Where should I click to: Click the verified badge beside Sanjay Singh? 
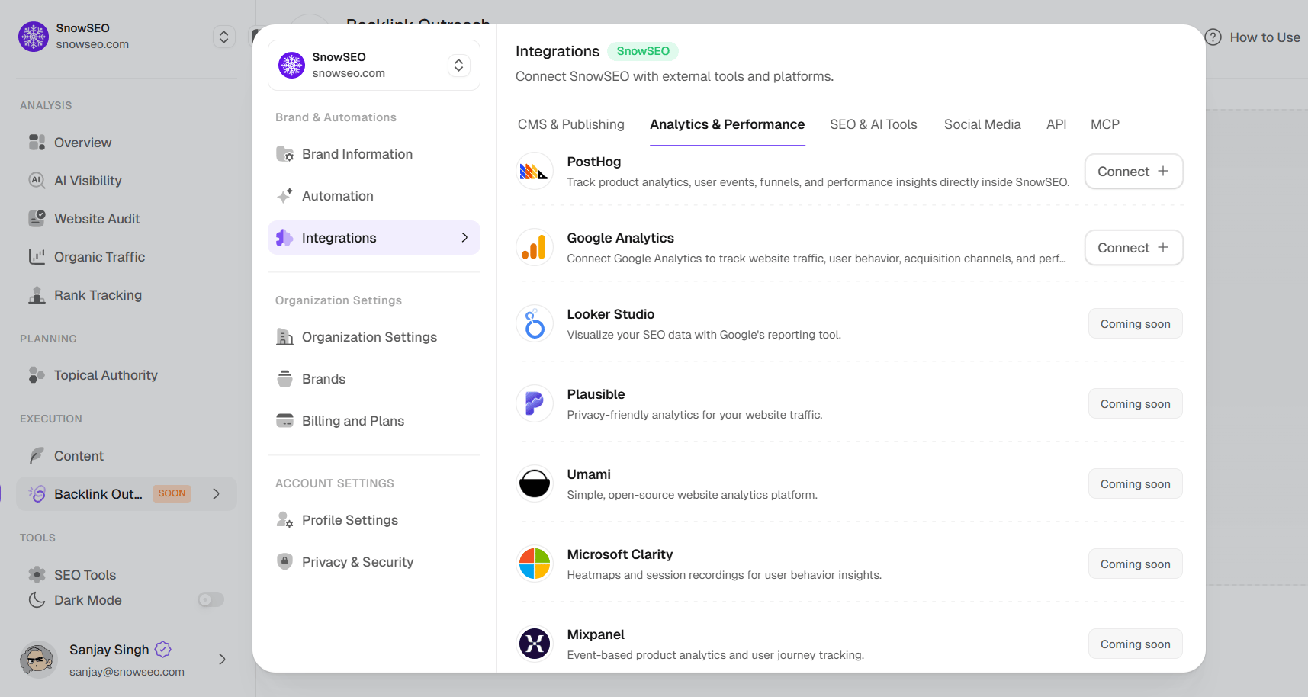pyautogui.click(x=163, y=650)
